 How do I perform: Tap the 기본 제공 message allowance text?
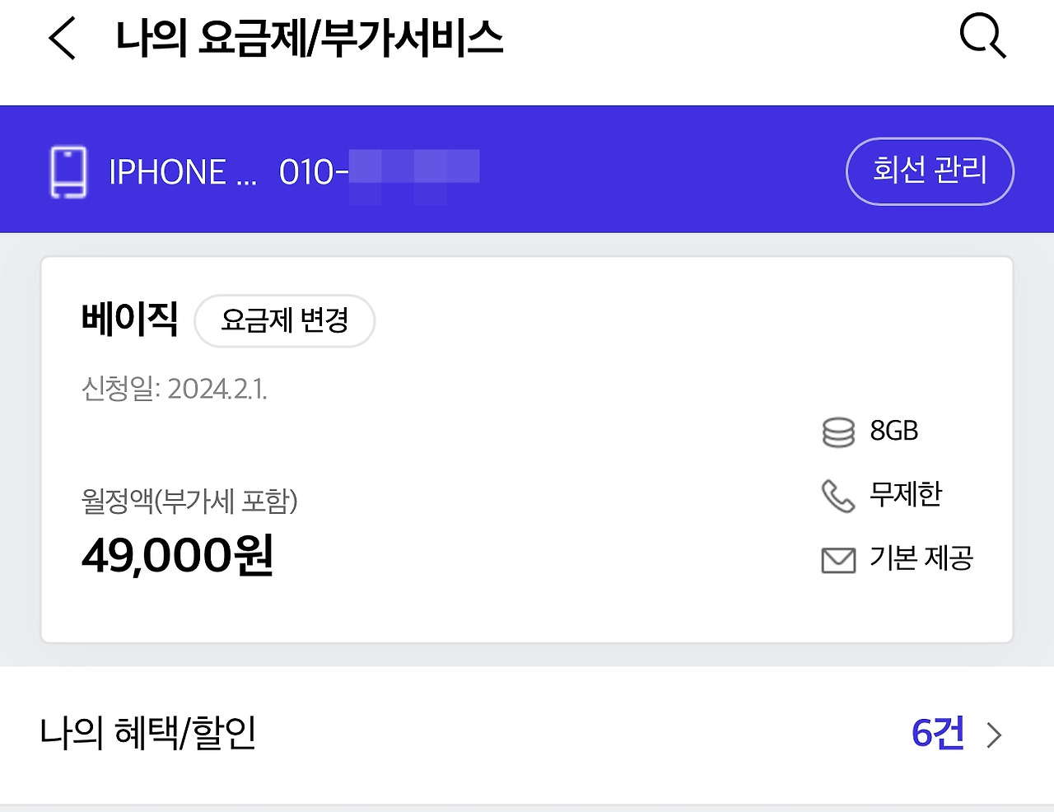click(921, 559)
